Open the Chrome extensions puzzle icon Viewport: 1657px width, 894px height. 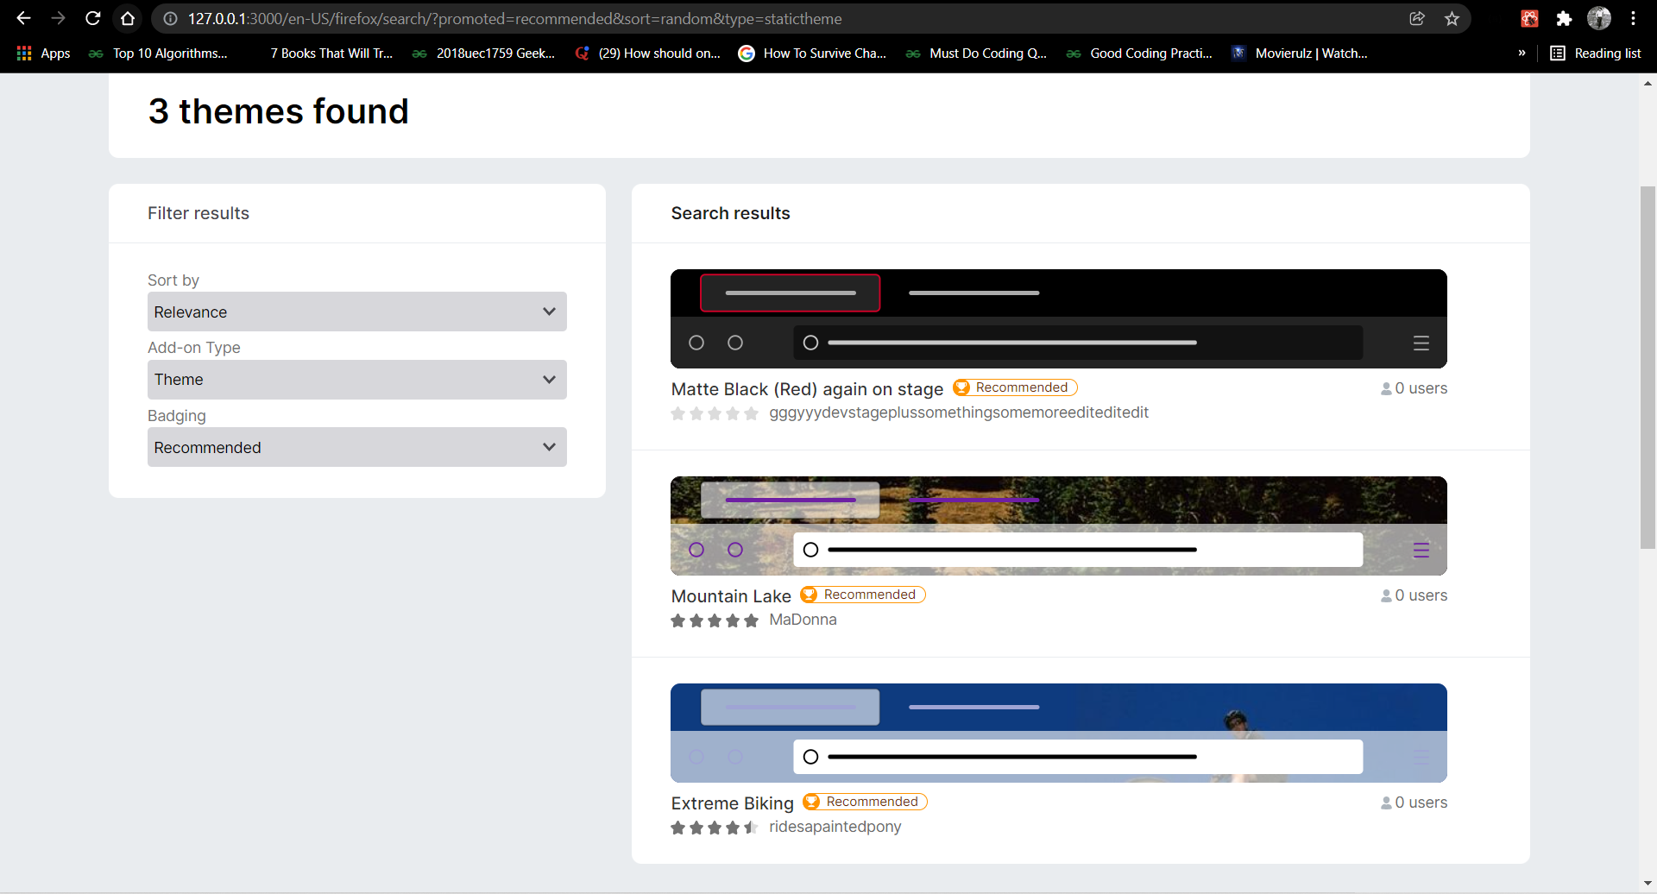pyautogui.click(x=1564, y=18)
